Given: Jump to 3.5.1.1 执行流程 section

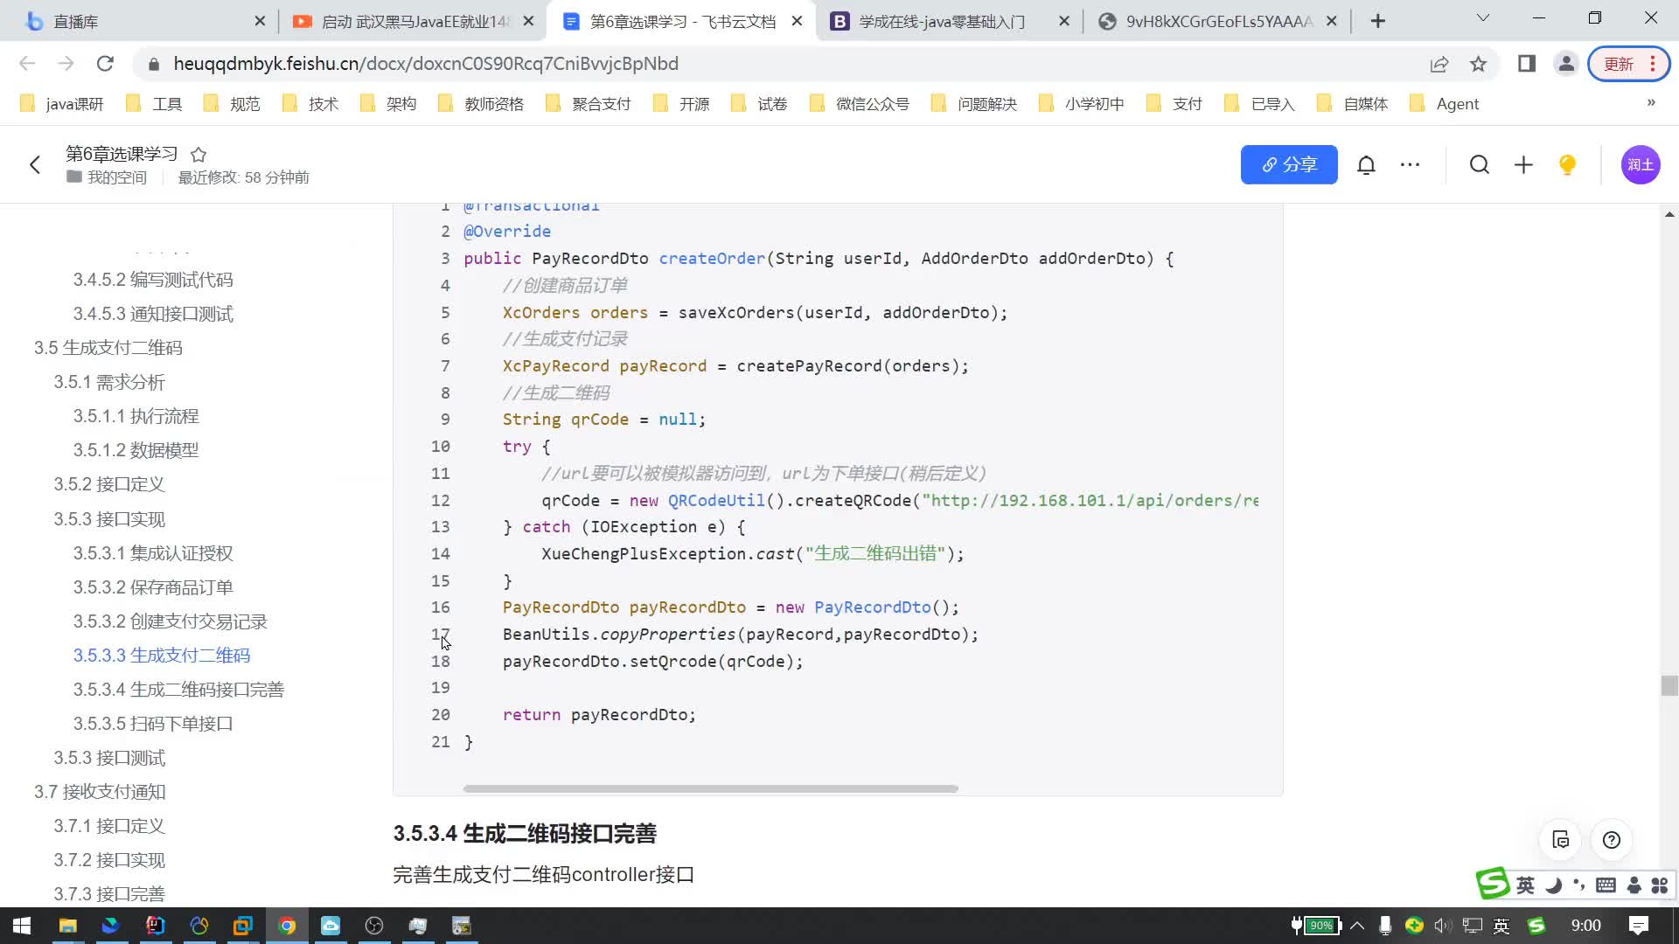Looking at the screenshot, I should [136, 416].
